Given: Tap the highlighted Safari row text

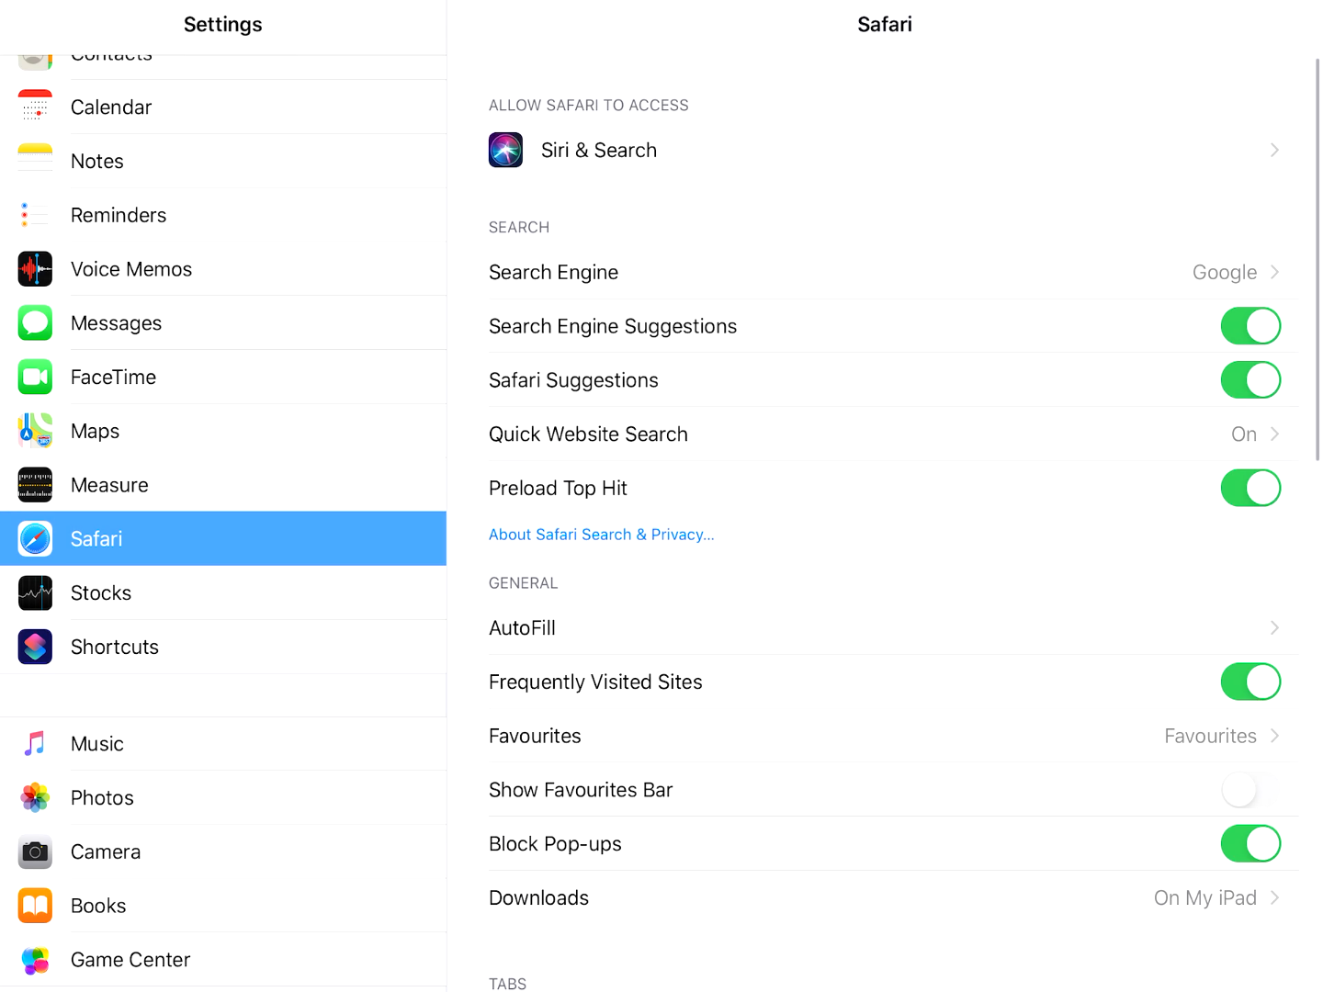Looking at the screenshot, I should point(96,539).
